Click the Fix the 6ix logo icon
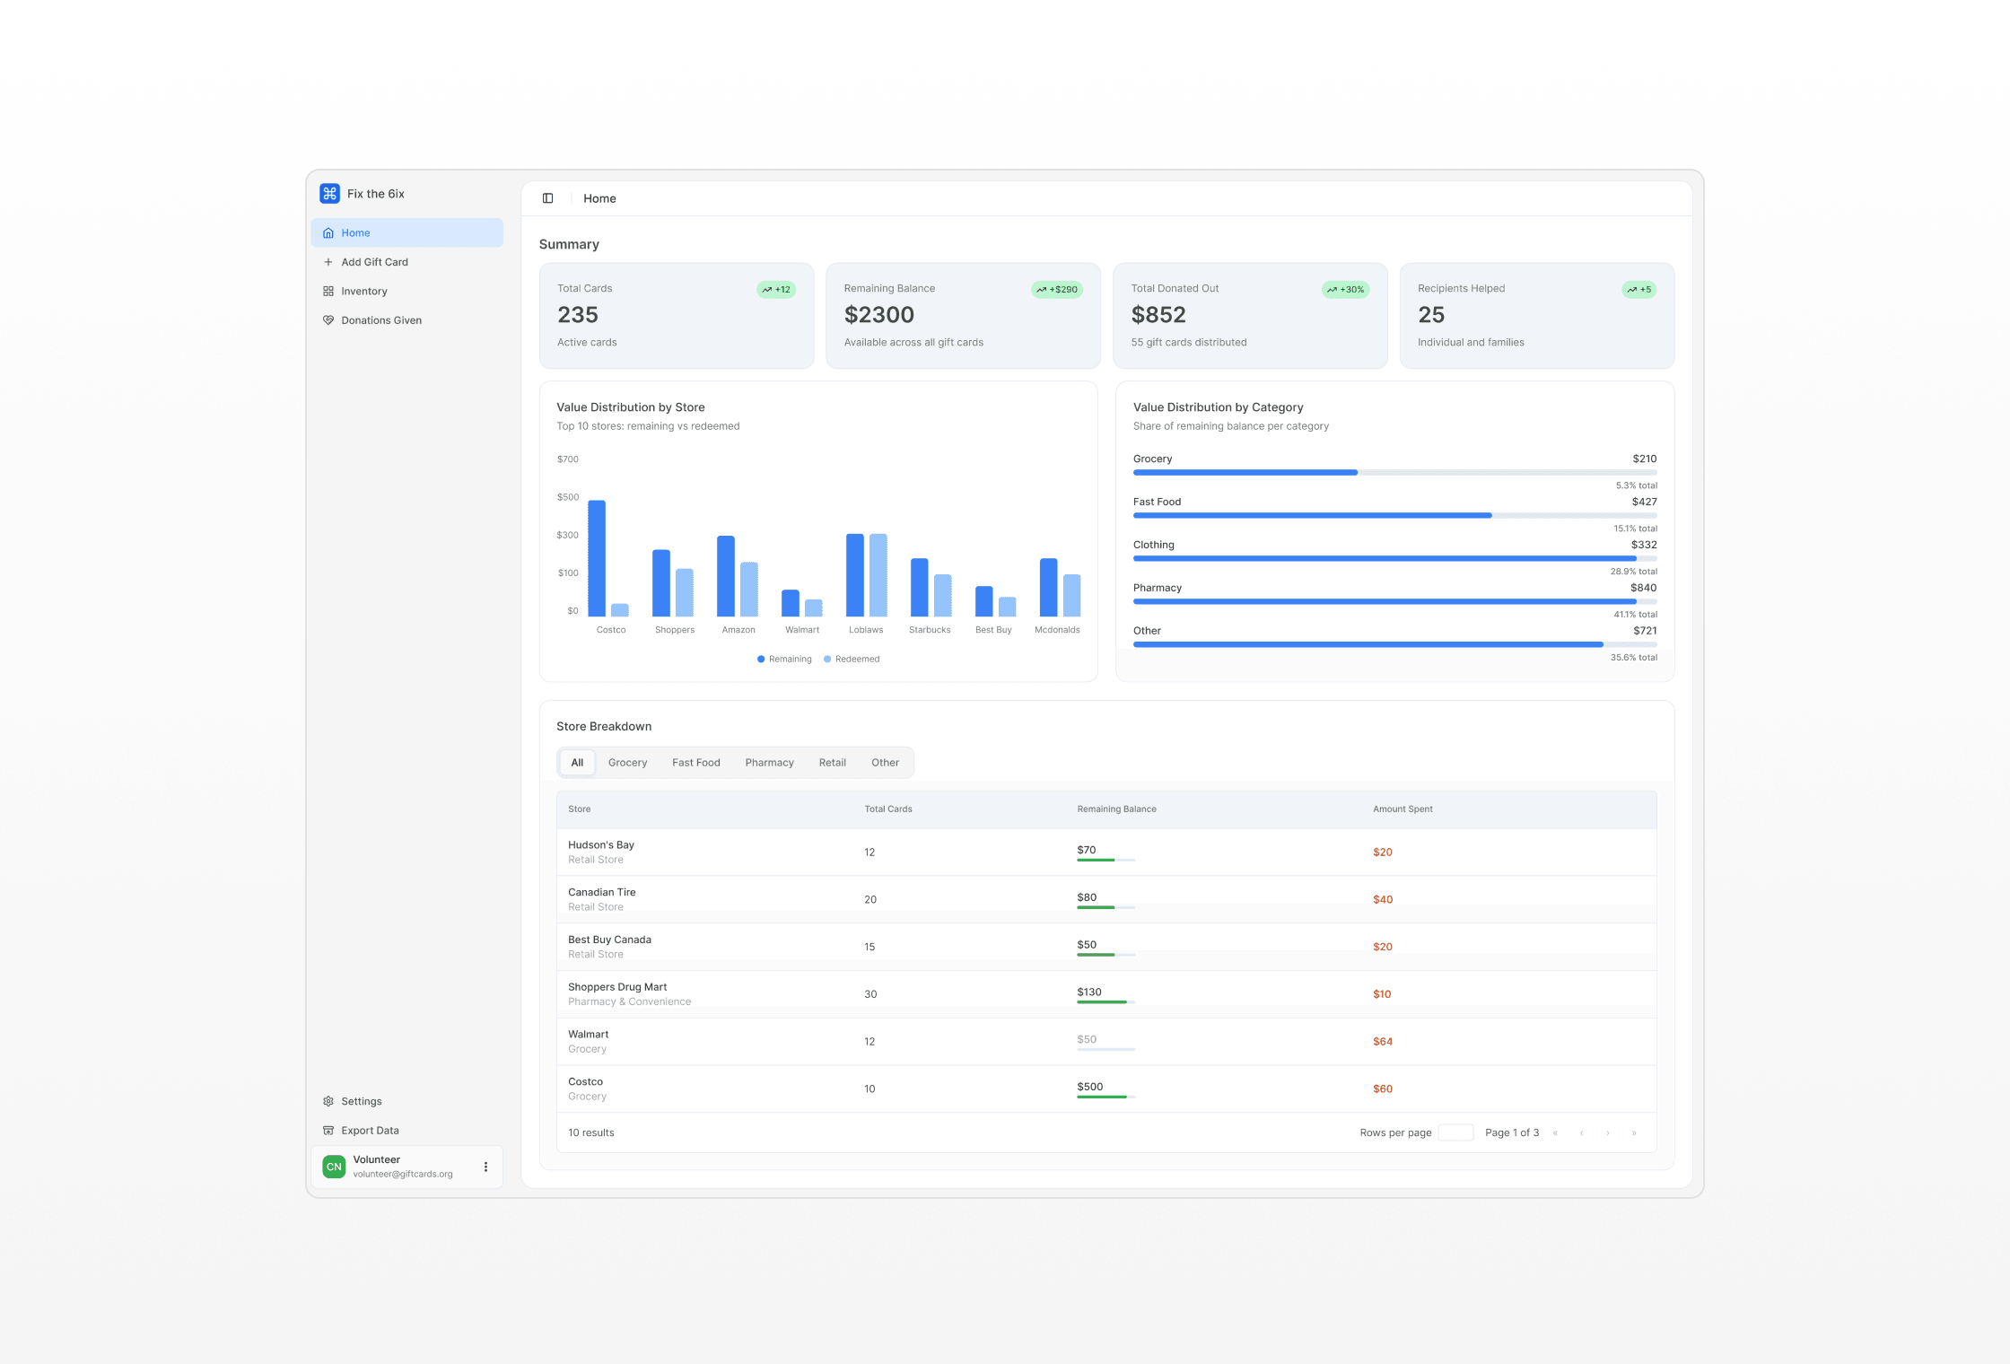This screenshot has width=2010, height=1364. coord(329,194)
